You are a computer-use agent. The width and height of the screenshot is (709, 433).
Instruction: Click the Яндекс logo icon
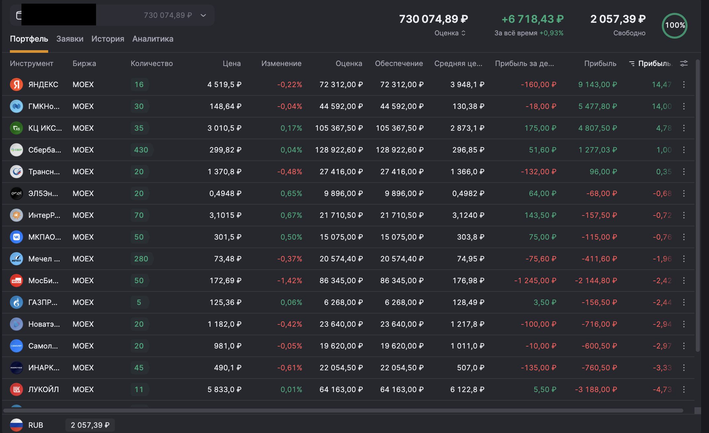[16, 84]
